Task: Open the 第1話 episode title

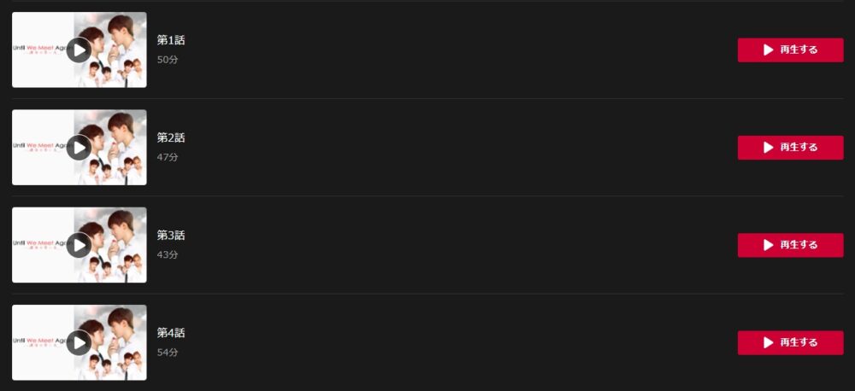Action: coord(171,40)
